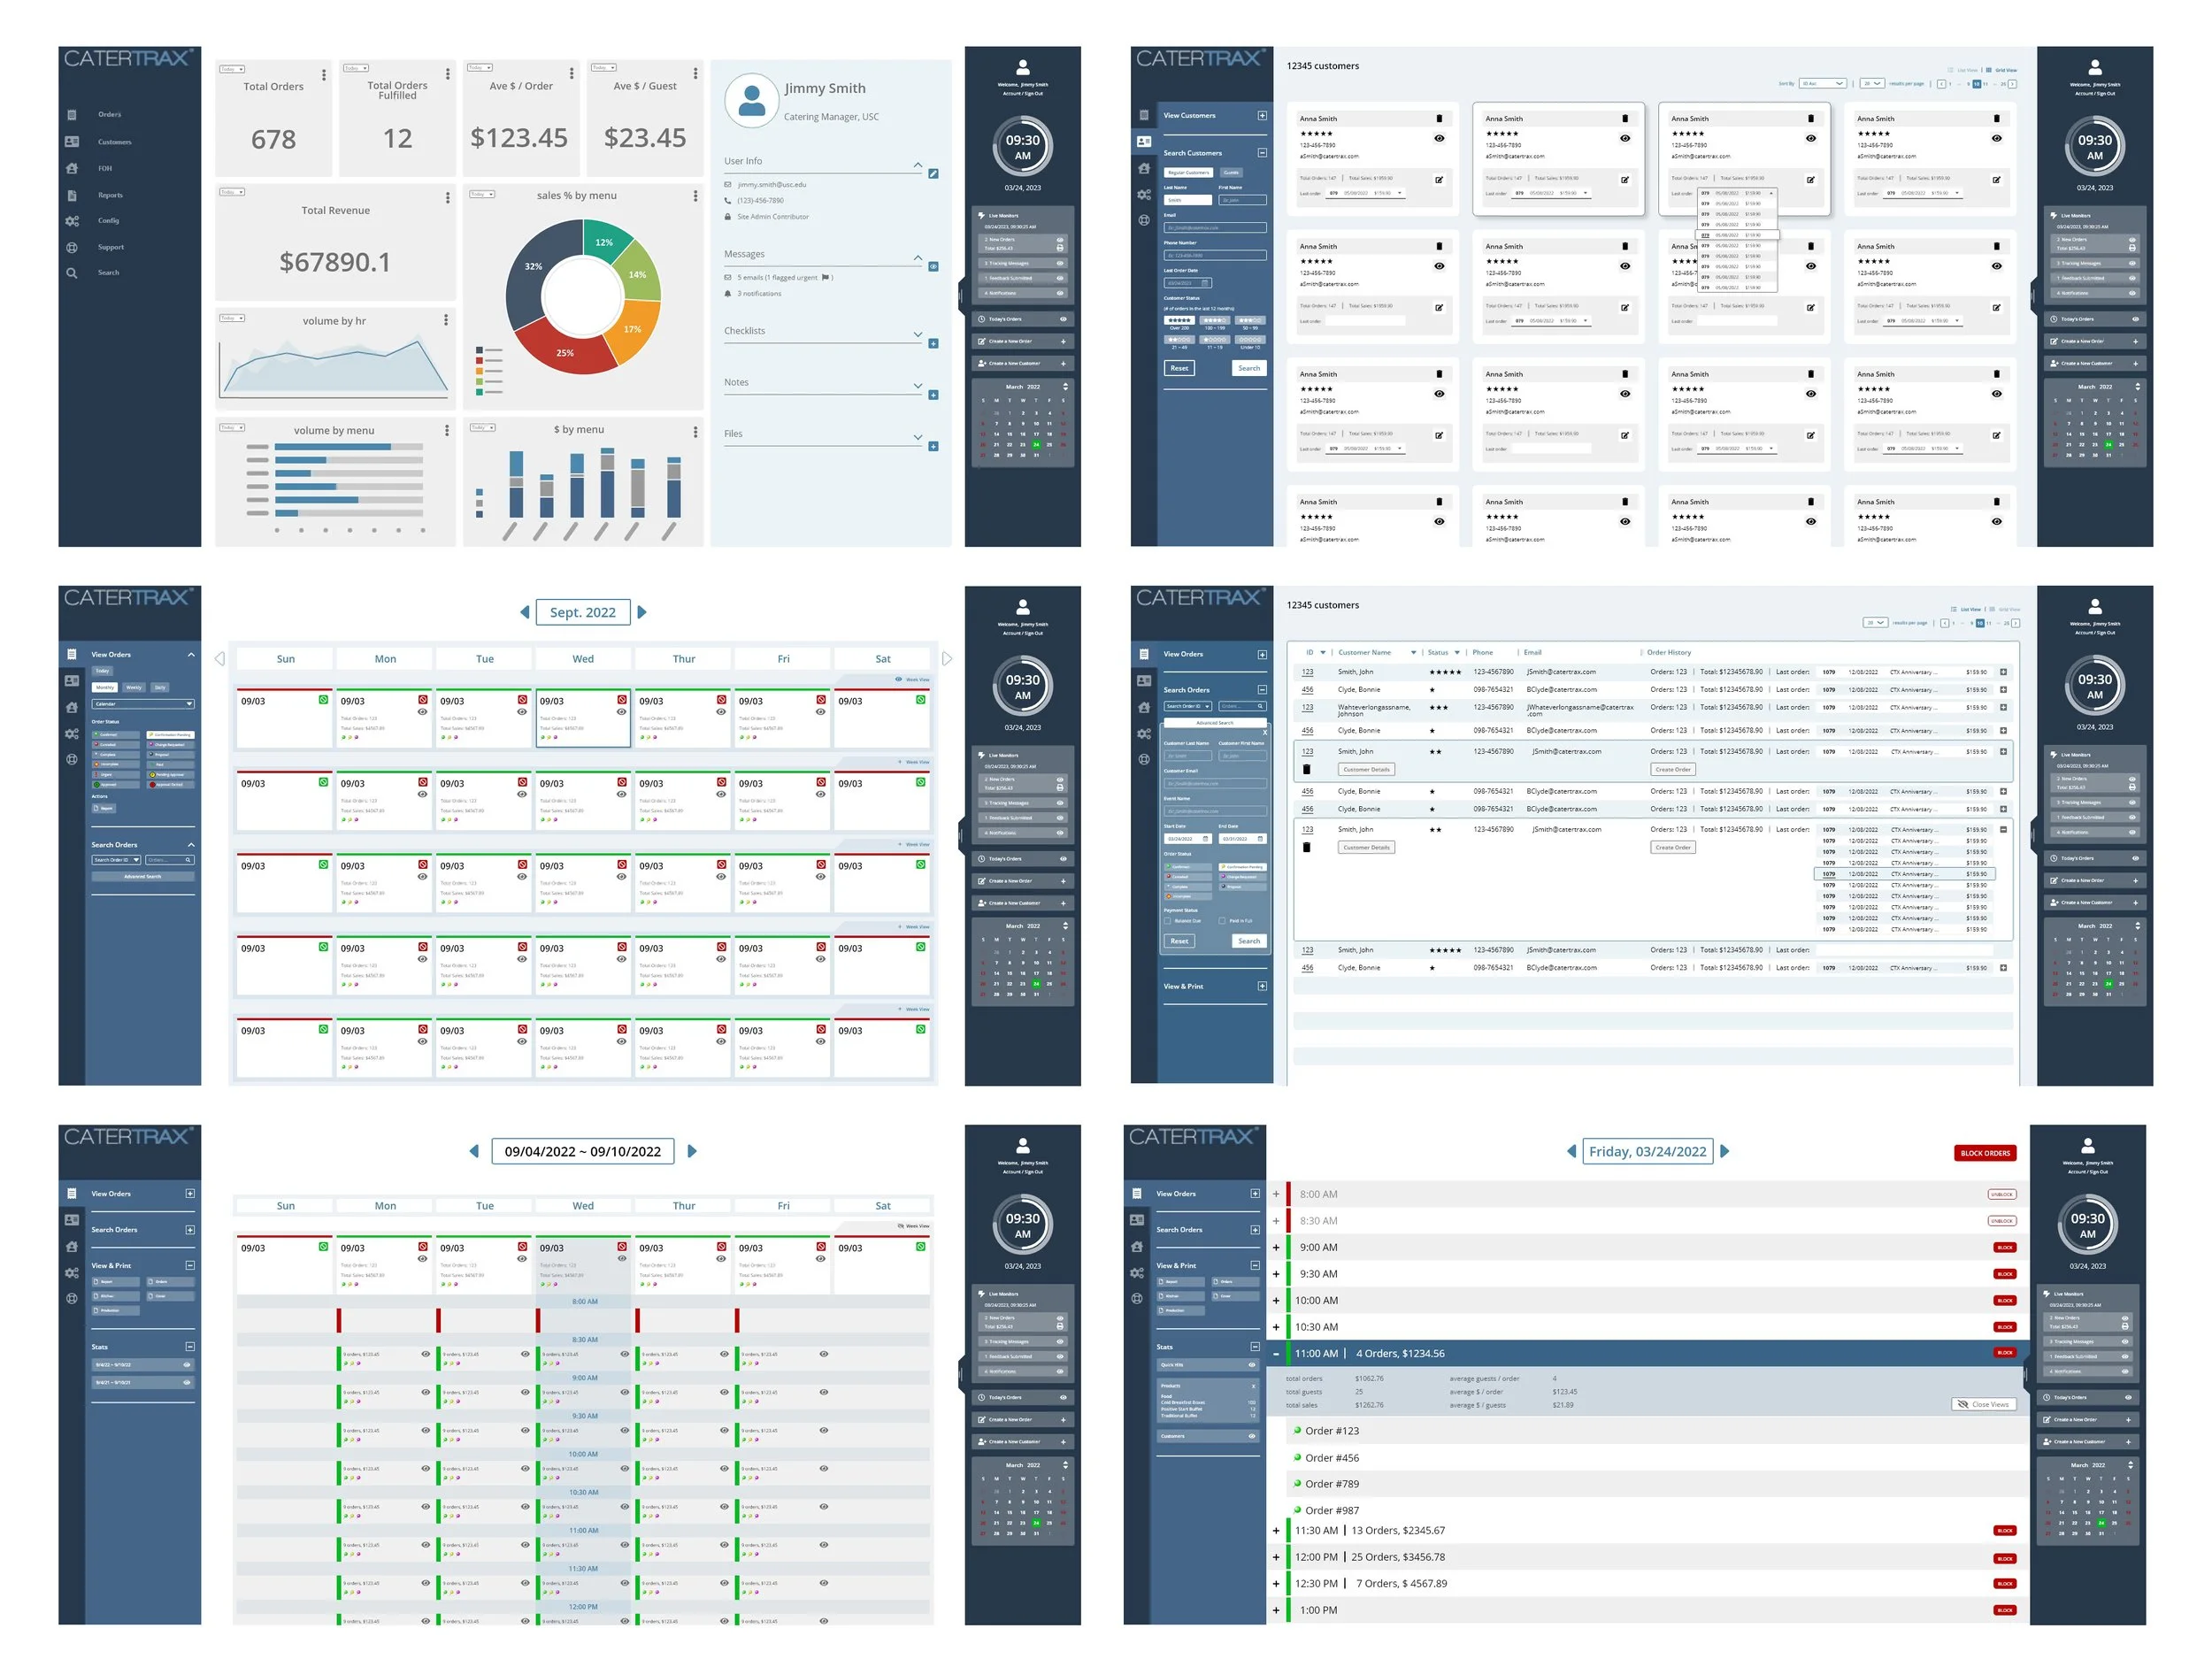Image resolution: width=2212 pixels, height=1659 pixels.
Task: Toggle Quick Hits eye in Stats panel
Action: [x=1251, y=1365]
